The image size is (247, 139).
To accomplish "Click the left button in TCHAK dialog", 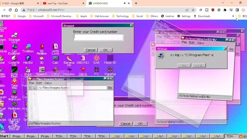I will [x=184, y=65].
